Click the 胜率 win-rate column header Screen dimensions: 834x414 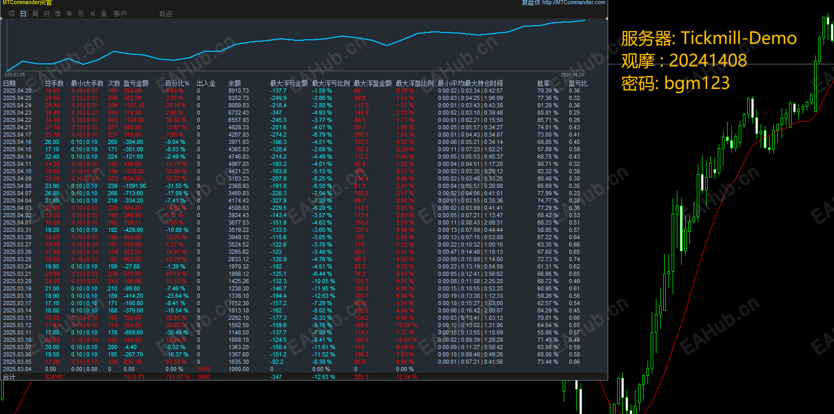point(544,83)
